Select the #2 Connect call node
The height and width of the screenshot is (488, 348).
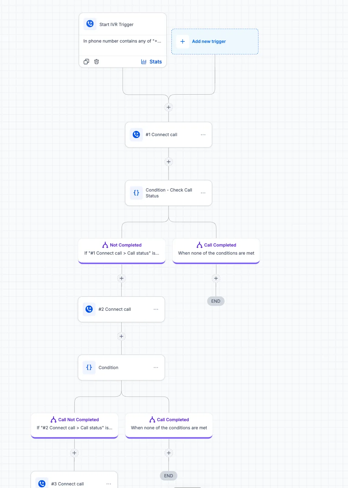coord(121,309)
